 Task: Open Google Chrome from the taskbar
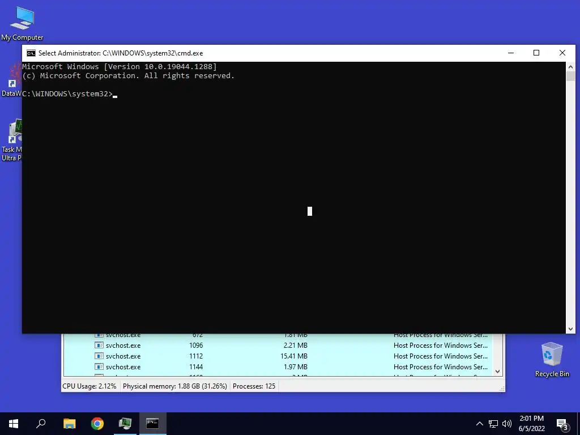pos(97,424)
